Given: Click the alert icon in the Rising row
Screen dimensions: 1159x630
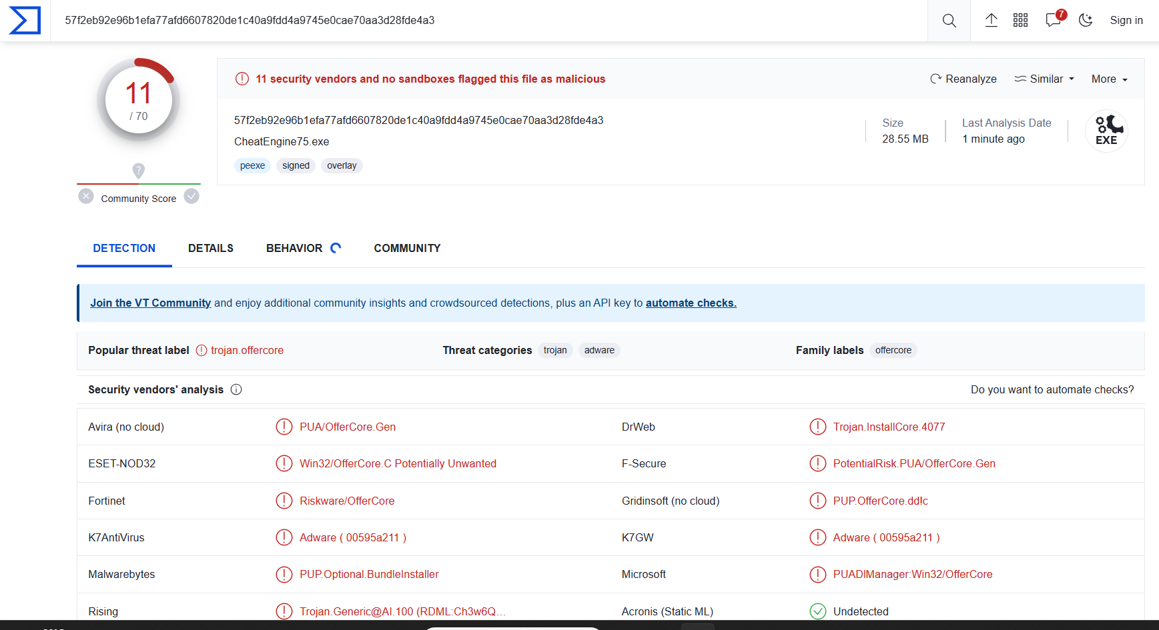Looking at the screenshot, I should pyautogui.click(x=284, y=611).
